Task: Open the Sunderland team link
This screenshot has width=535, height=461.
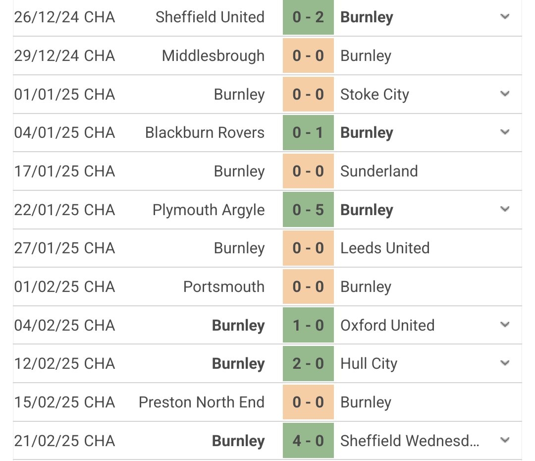Action: tap(379, 171)
